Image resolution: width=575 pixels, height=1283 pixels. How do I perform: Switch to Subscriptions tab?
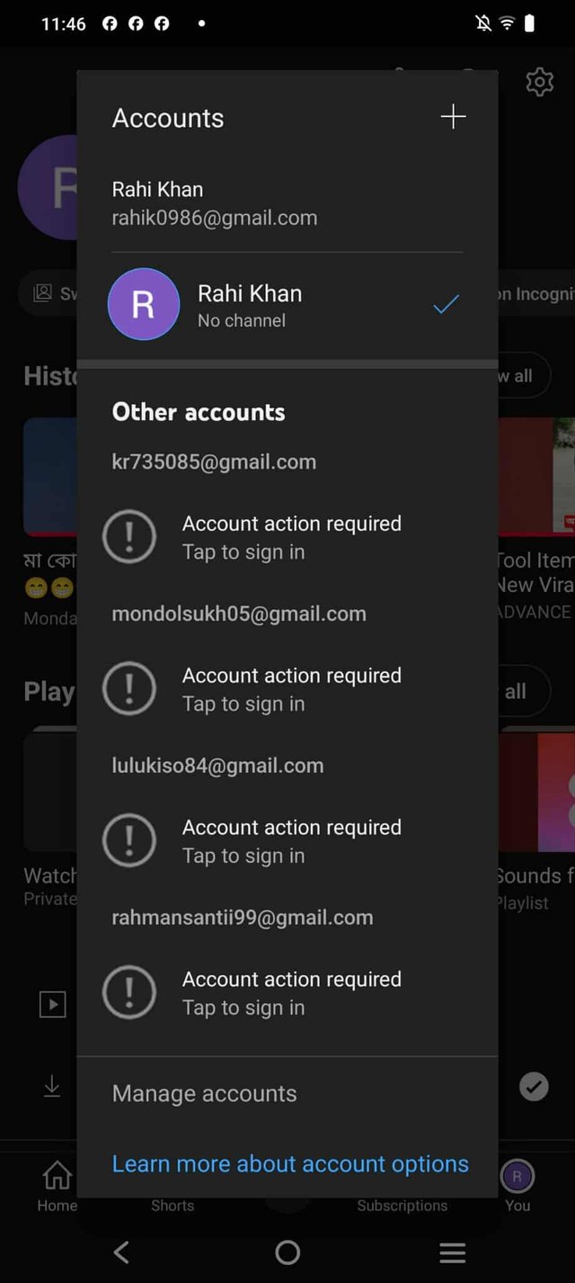point(402,1205)
